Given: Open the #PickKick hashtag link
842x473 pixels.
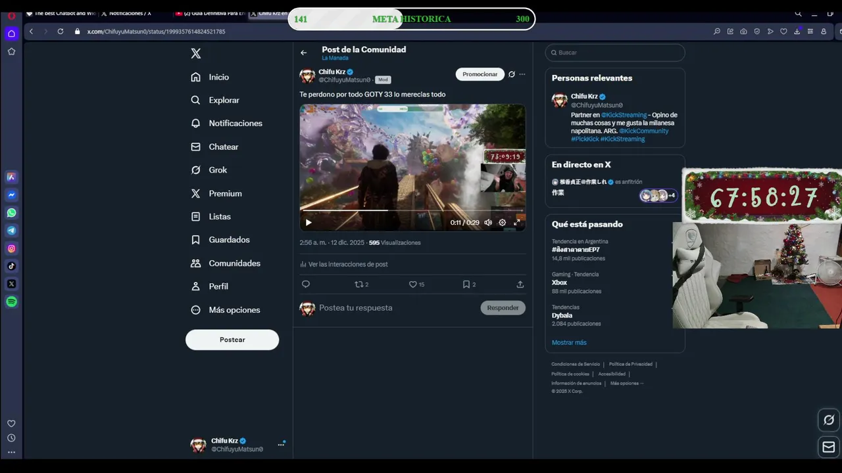Looking at the screenshot, I should 585,139.
